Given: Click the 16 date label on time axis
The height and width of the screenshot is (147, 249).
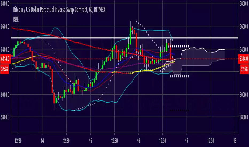Looking at the screenshot, I should coord(138,141).
